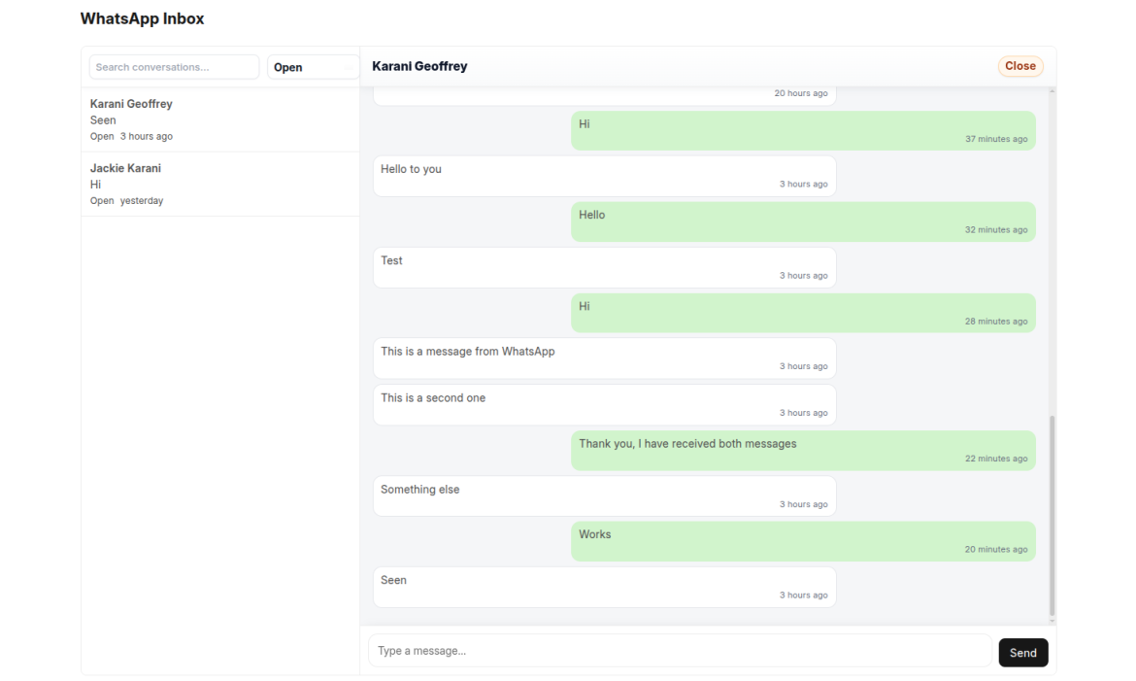Click the Karani Geoffrey chat header name
1136x681 pixels.
pyautogui.click(x=419, y=66)
